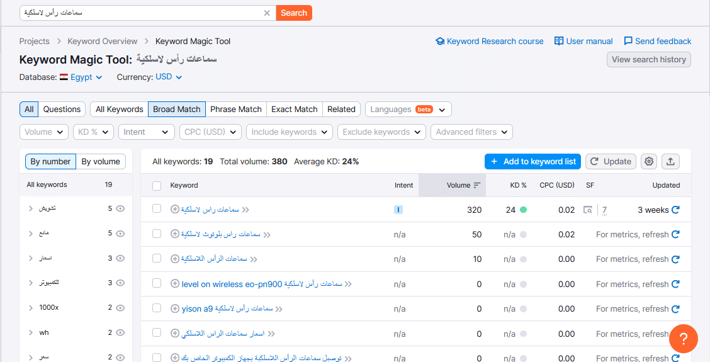Click the Update button
710x362 pixels.
(611, 161)
